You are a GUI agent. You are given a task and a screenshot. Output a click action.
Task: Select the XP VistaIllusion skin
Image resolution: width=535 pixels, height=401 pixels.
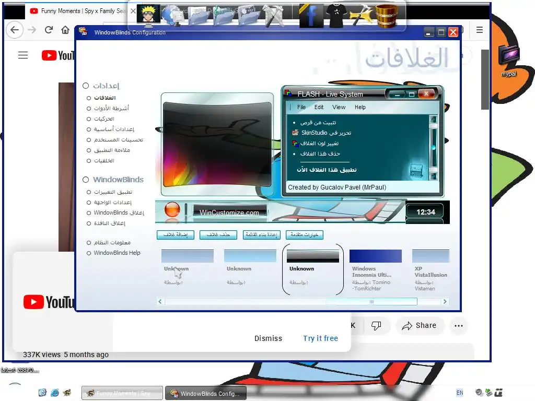(431, 270)
